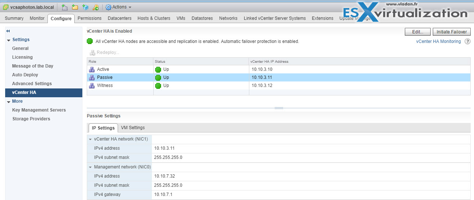Collapse the Settings tree section
The width and height of the screenshot is (474, 200).
8,40
